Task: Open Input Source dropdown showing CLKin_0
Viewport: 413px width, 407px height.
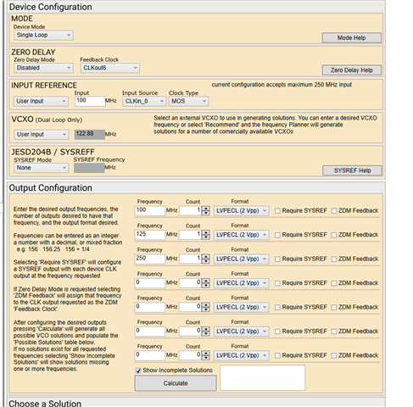Action: (x=144, y=101)
